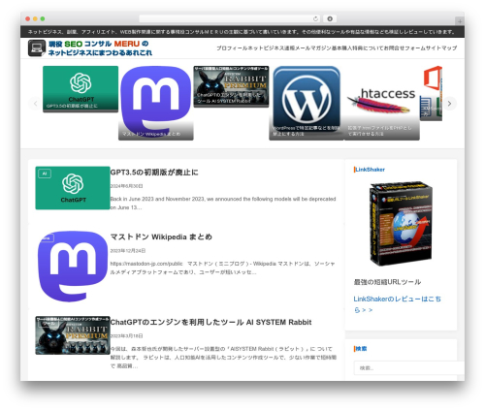
Task: Click the green fullscreen window button
Action: tap(43, 19)
